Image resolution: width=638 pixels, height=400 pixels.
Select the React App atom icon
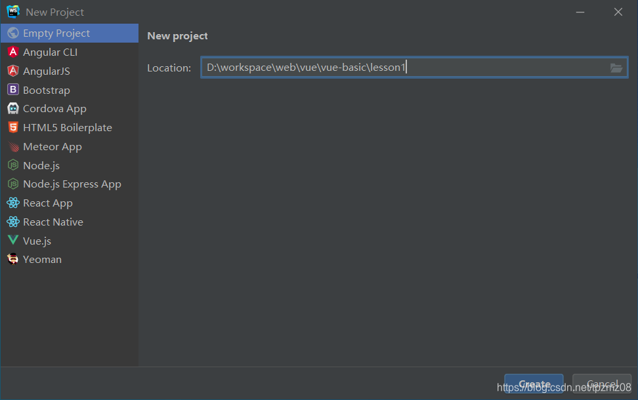tap(13, 203)
